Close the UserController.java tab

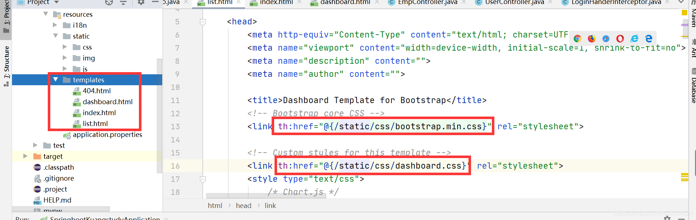551,2
